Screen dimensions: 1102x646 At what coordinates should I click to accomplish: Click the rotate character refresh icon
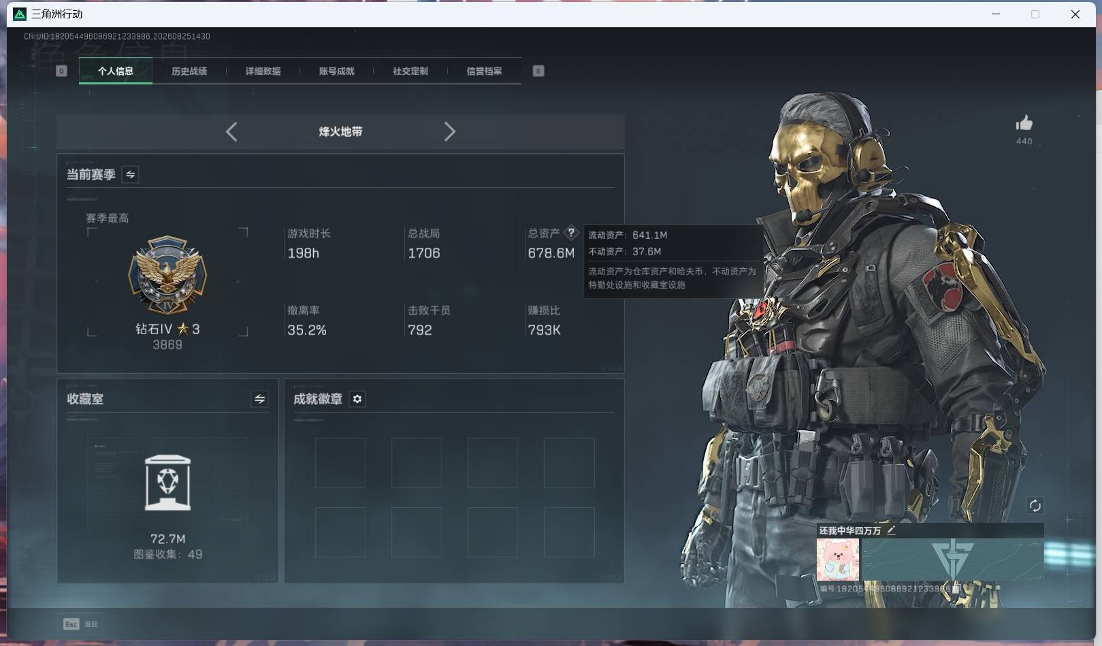click(1035, 505)
